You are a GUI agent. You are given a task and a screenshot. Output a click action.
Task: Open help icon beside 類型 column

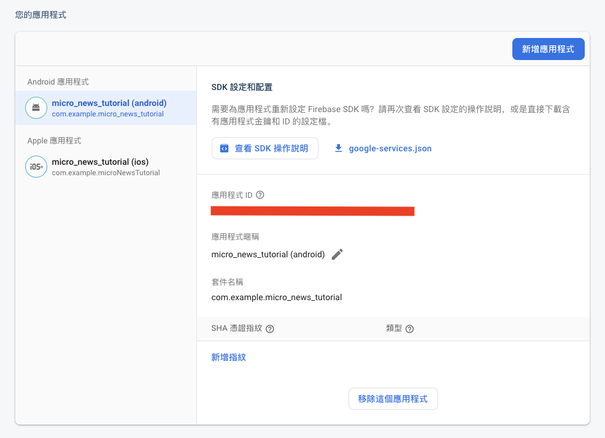pyautogui.click(x=410, y=328)
